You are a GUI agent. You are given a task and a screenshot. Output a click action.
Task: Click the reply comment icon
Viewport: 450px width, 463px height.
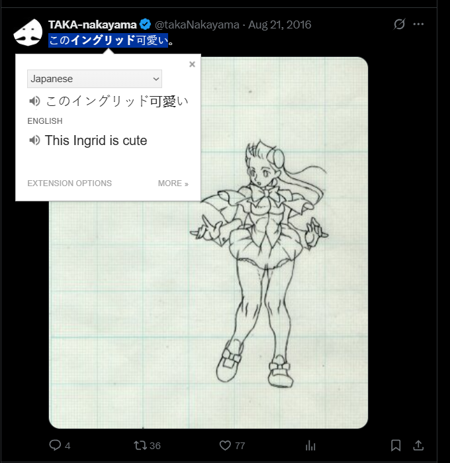(x=55, y=445)
